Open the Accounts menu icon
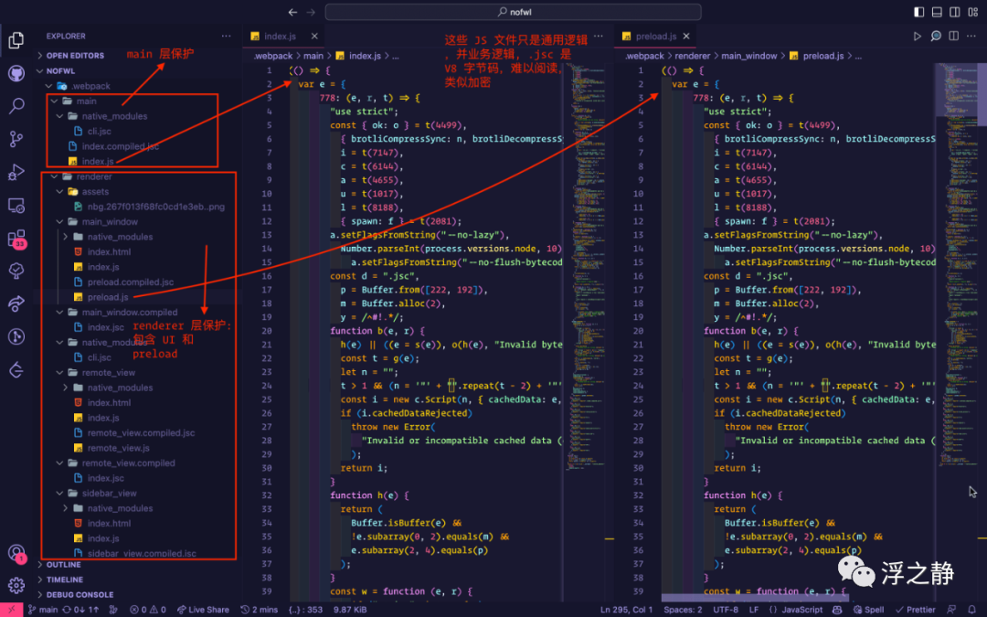This screenshot has width=987, height=617. pos(16,553)
